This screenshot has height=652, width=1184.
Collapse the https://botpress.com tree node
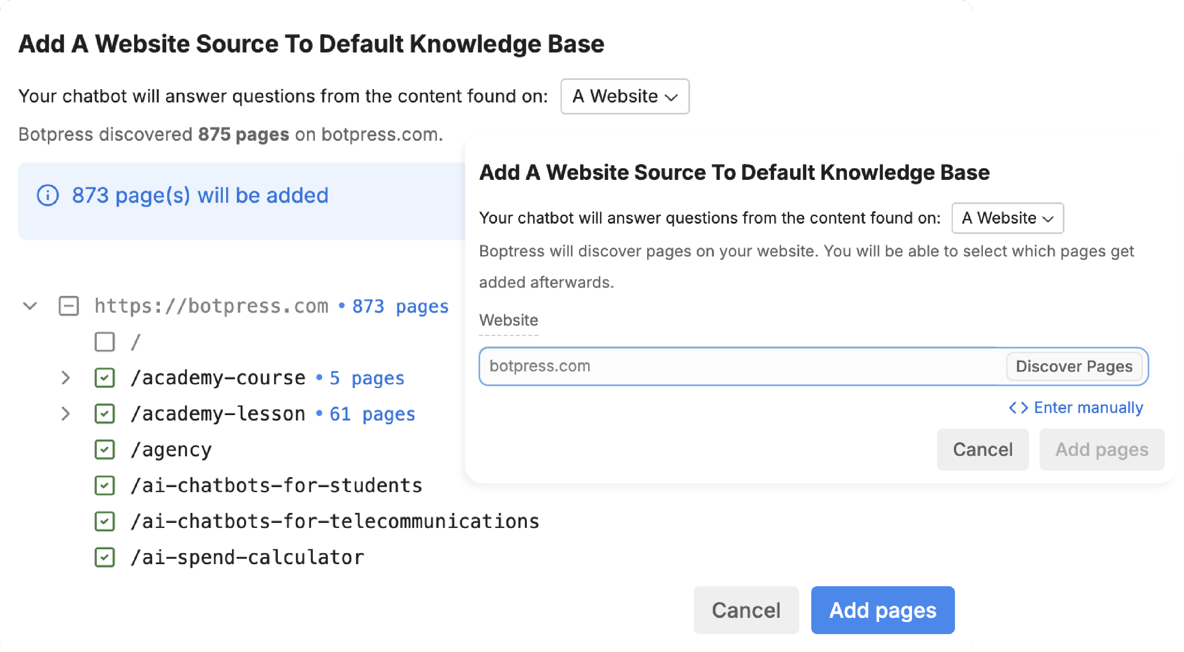click(30, 306)
